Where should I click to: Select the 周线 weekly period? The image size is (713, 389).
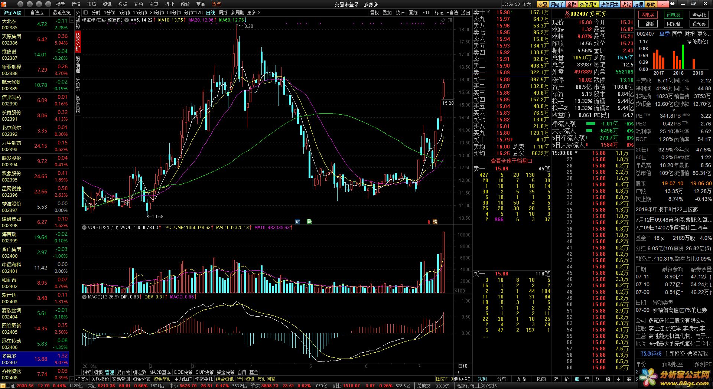tap(223, 13)
